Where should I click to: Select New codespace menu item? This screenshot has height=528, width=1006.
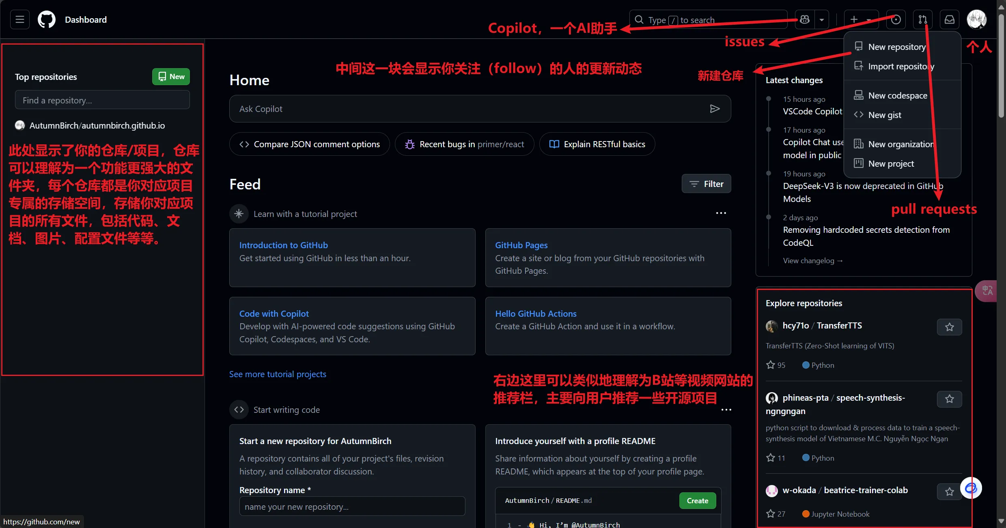pos(902,95)
